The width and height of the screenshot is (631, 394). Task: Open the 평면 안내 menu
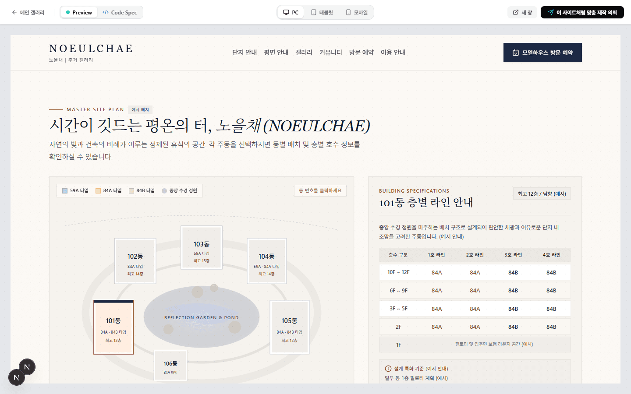(x=276, y=53)
